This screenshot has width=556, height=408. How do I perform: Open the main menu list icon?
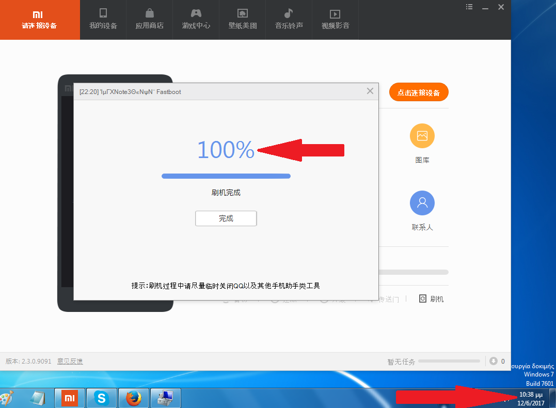469,7
